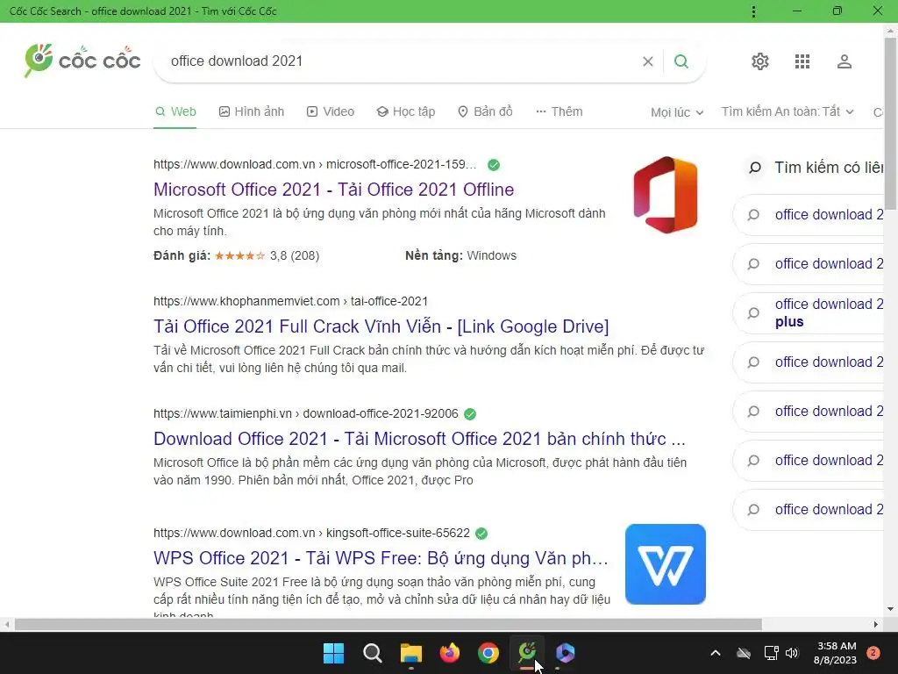Click the volume speaker tray icon
The width and height of the screenshot is (898, 674).
coord(792,653)
